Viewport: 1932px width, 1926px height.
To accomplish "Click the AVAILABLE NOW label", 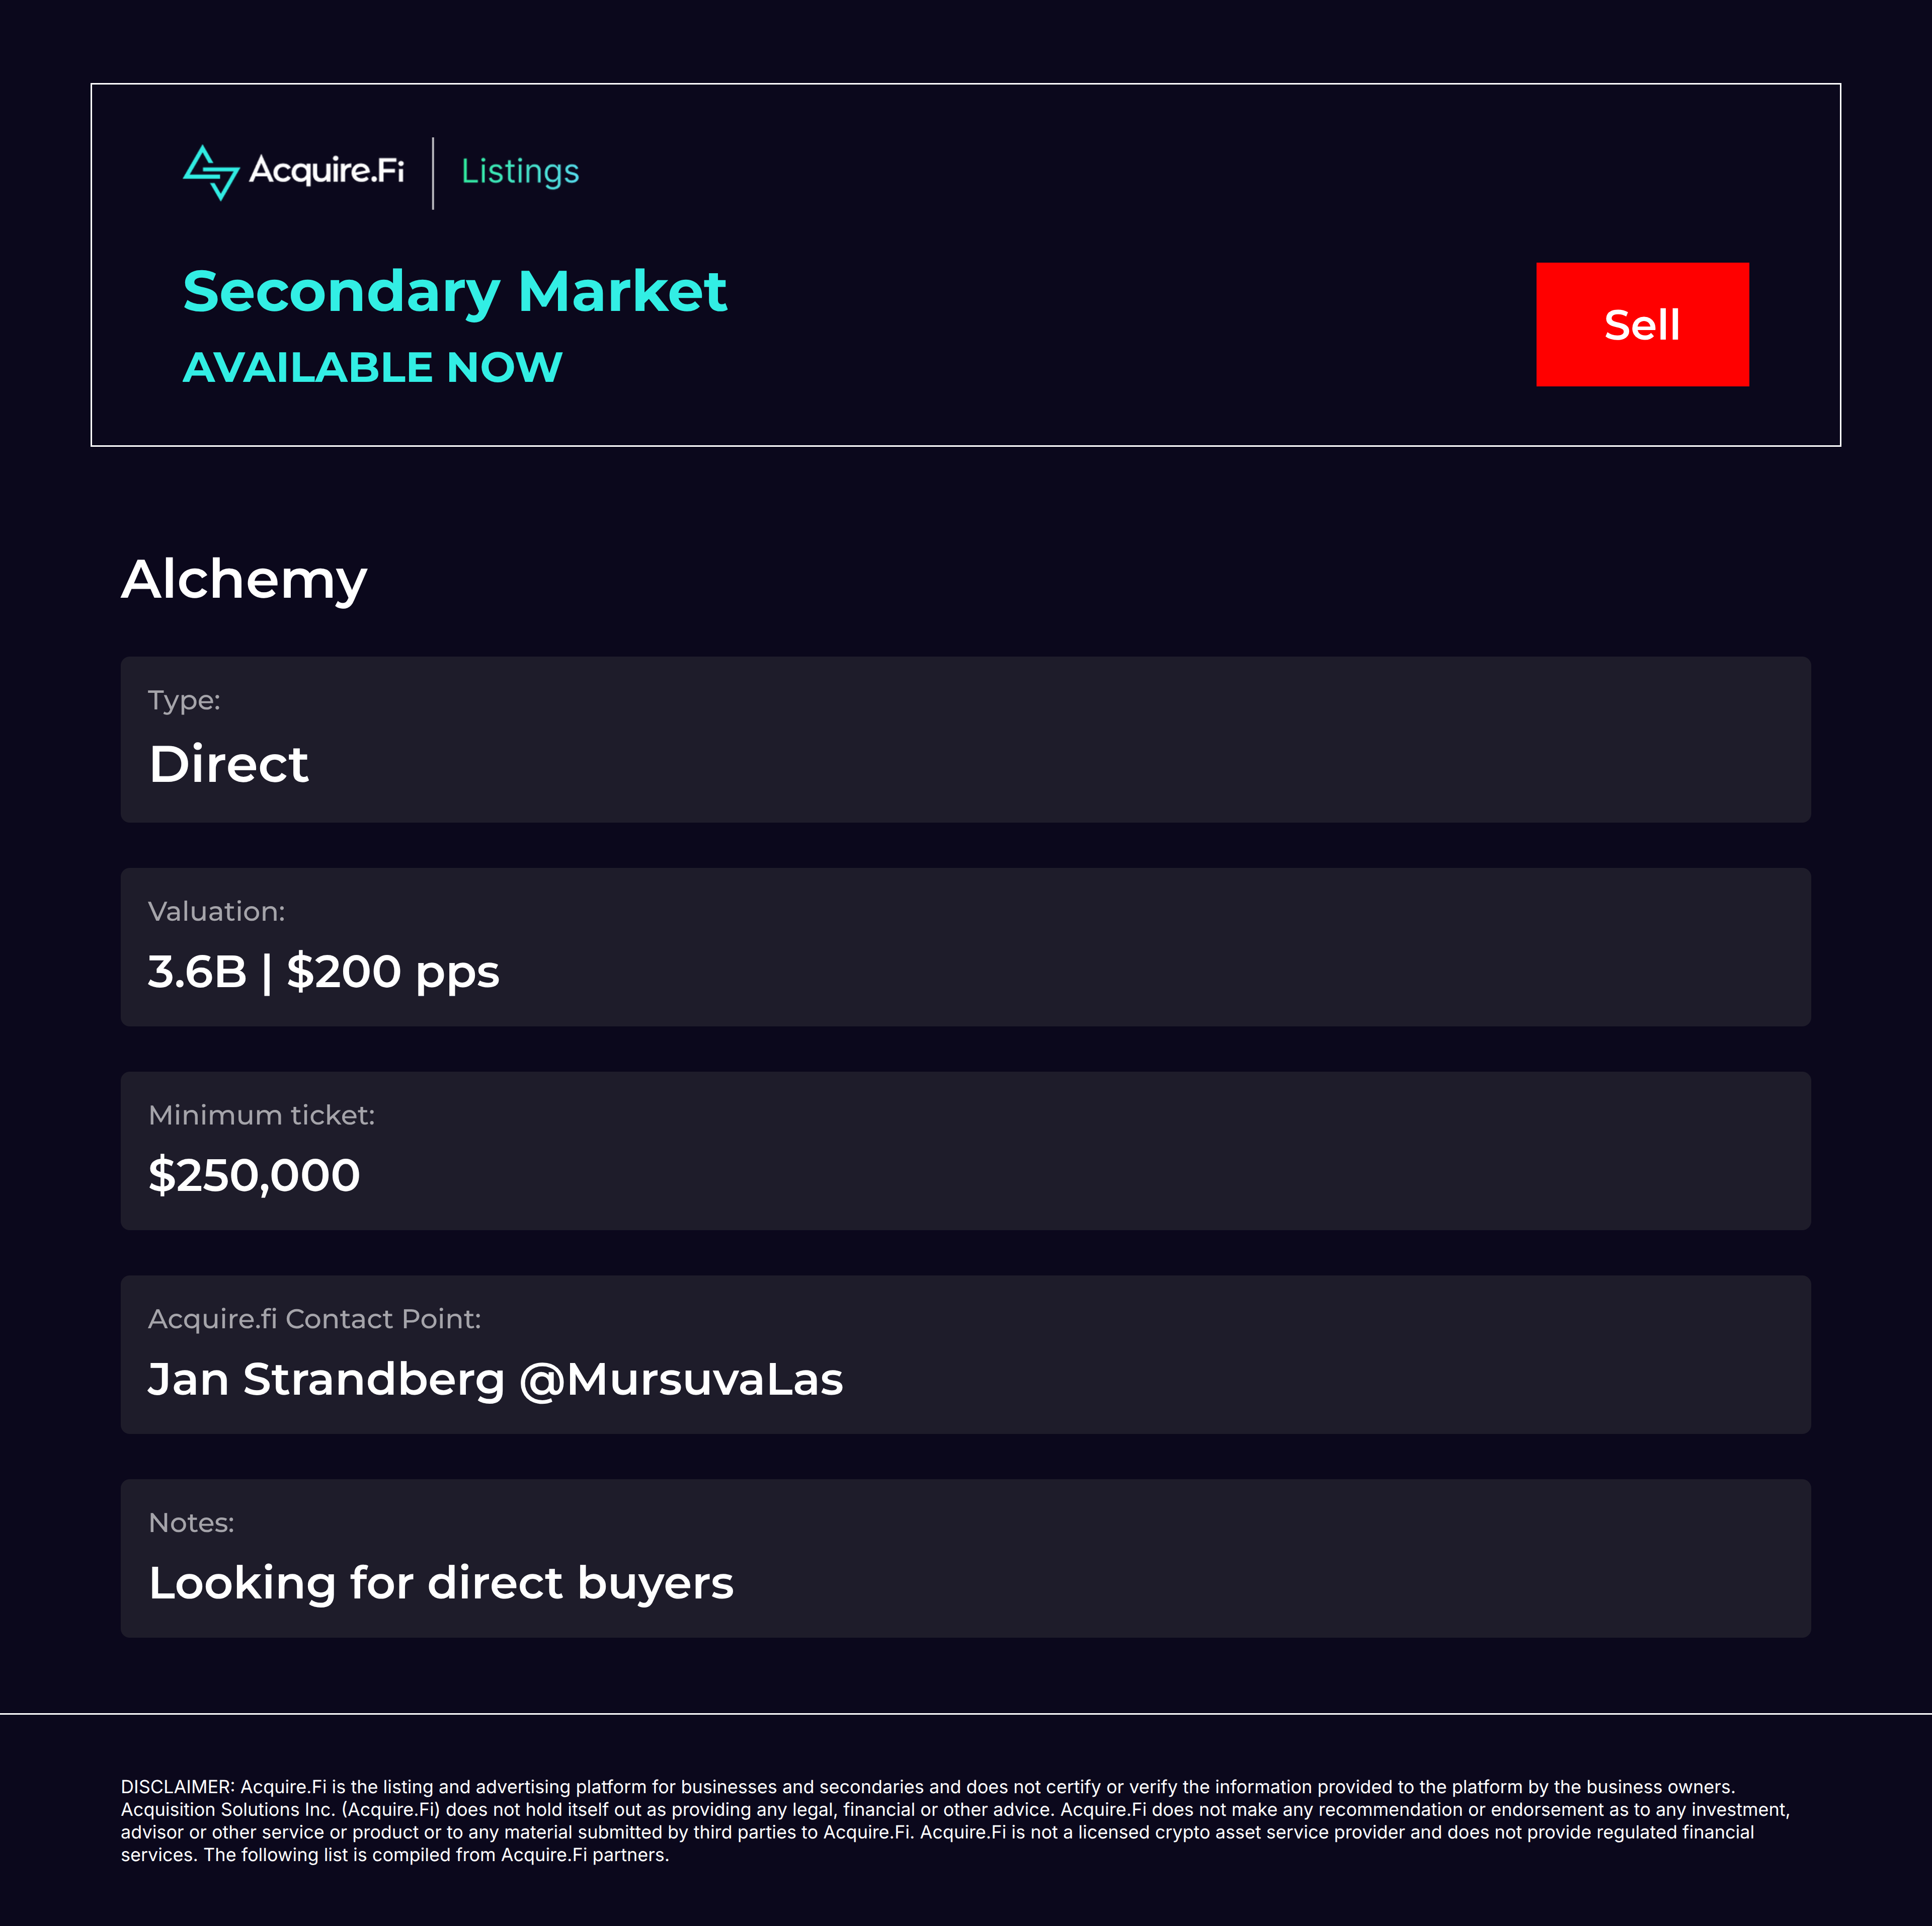I will [x=372, y=367].
